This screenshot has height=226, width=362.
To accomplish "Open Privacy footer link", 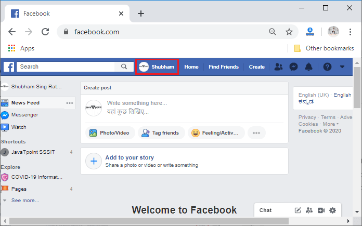I will (x=307, y=117).
